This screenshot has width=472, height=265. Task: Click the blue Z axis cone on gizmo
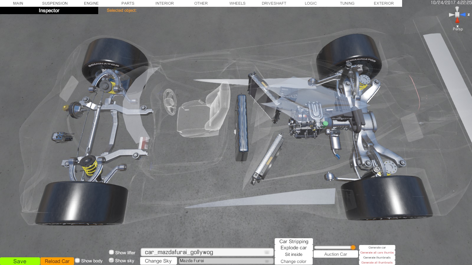coord(463,14)
